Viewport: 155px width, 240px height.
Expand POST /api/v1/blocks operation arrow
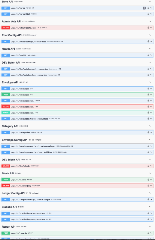pyautogui.click(x=151, y=180)
